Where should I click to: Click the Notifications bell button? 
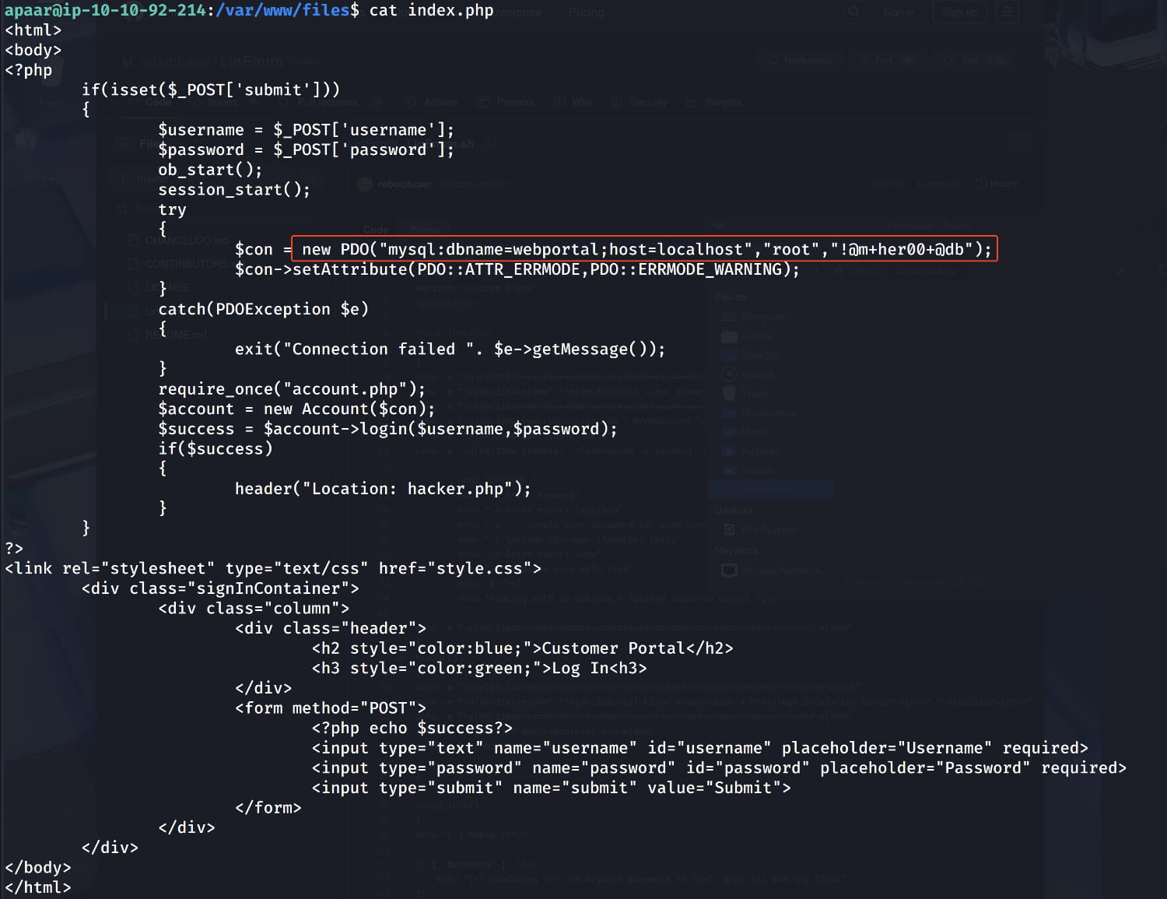[x=801, y=60]
